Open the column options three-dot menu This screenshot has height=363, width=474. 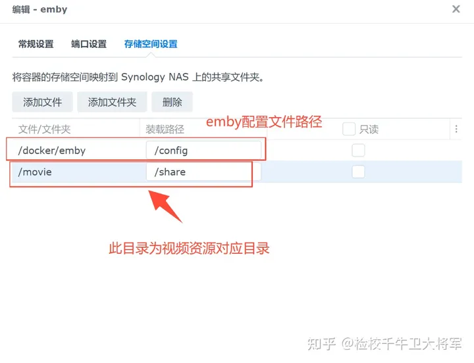(456, 130)
